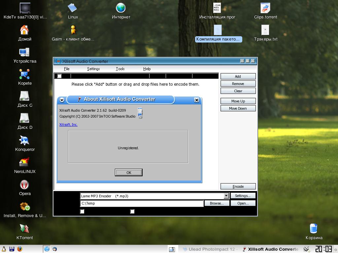Click the C:\Temp output path field
This screenshot has height=253, width=338.
pos(142,203)
